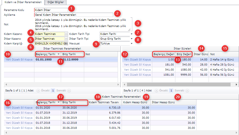Image resolution: width=239 pixels, height=135 pixels.
Task: Select the Kıdem ve İhbar Parametreleri tab
Action: point(23,3)
